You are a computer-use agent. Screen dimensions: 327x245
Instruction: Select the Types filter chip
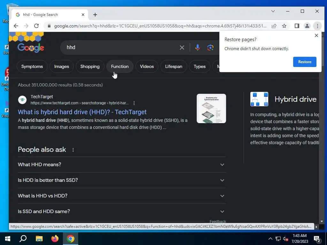200,66
